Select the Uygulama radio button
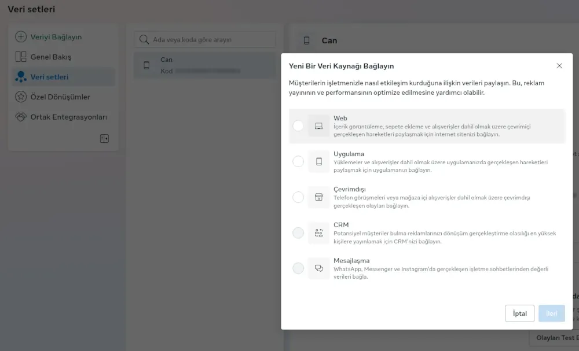Screen dimensions: 579x351 [x=298, y=162]
